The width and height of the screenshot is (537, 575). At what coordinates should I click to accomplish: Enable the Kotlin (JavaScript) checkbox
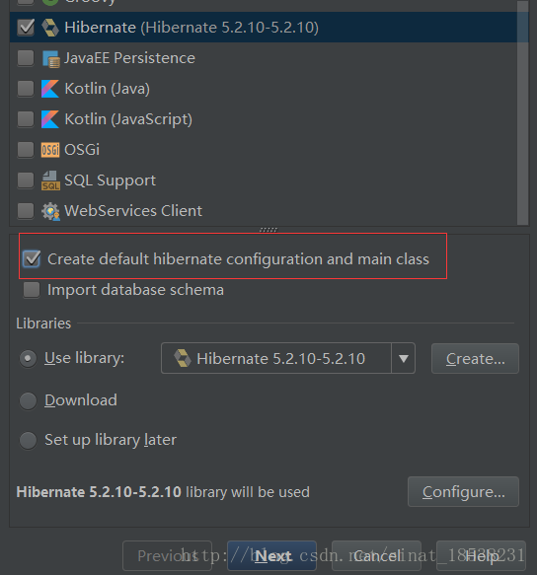pos(26,118)
